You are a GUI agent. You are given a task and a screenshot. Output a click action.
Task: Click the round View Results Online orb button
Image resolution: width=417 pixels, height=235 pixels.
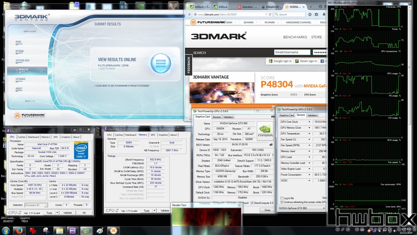[161, 63]
